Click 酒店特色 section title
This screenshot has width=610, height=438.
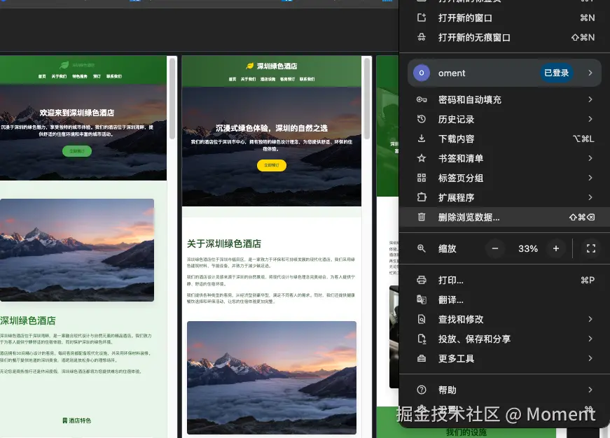76,421
